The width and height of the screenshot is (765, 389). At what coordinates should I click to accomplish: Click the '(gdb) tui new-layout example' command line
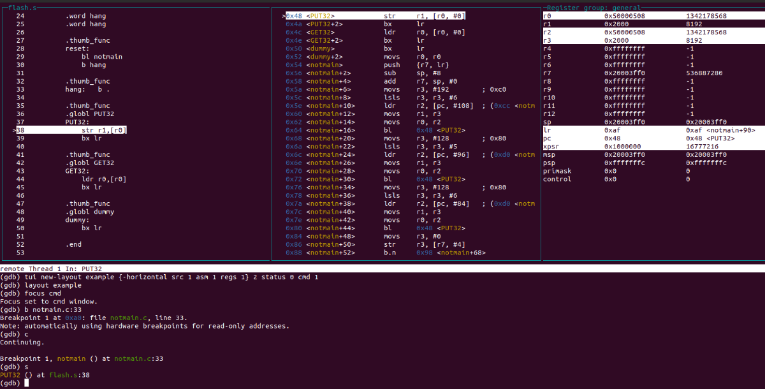[159, 277]
